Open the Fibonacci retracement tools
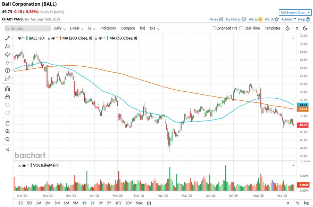313x207 pixels. point(7,46)
